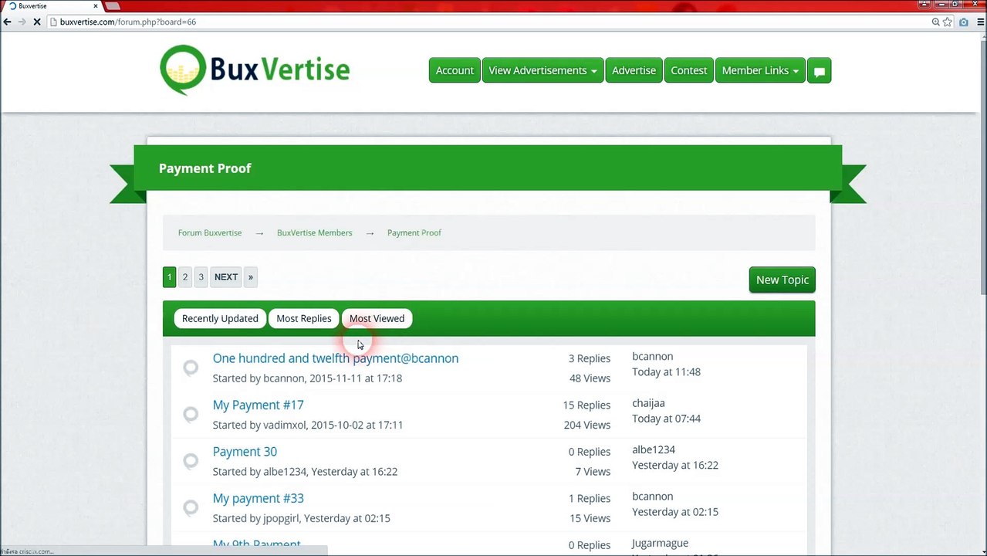Click the Chrome profile user icon
This screenshot has width=987, height=556.
click(x=926, y=5)
